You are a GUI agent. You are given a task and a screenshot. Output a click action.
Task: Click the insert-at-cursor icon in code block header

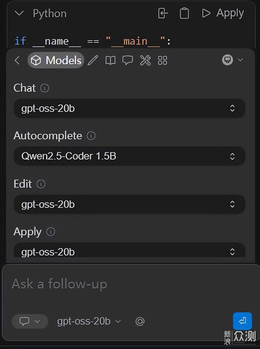[162, 13]
